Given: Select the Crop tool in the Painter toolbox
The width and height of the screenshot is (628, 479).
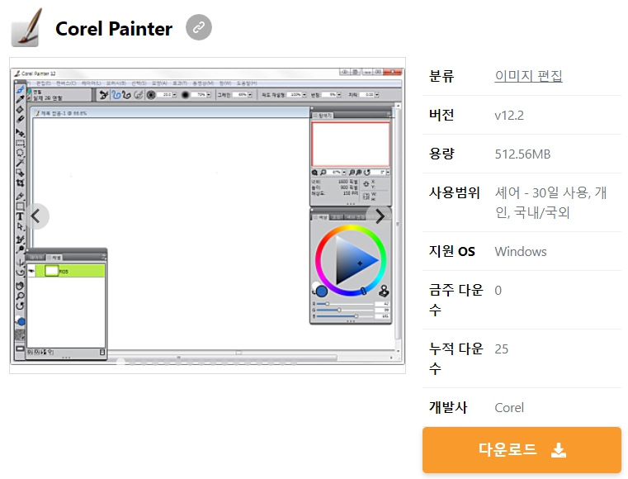Looking at the screenshot, I should pos(20,183).
